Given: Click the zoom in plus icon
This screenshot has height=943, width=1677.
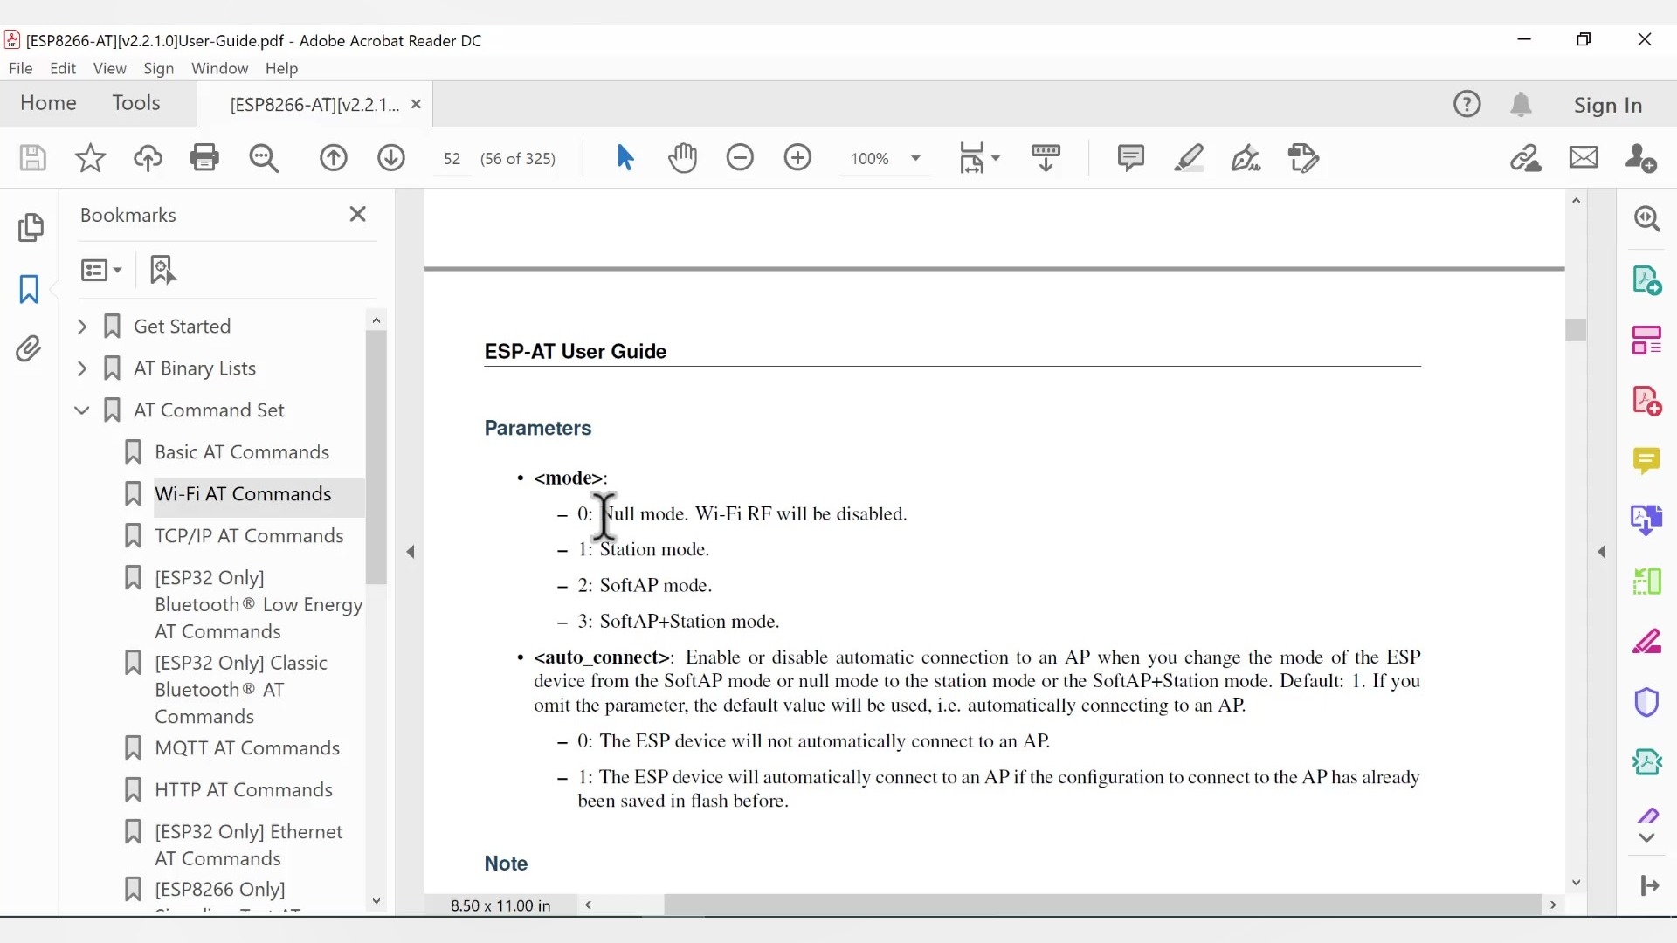Looking at the screenshot, I should click(797, 158).
